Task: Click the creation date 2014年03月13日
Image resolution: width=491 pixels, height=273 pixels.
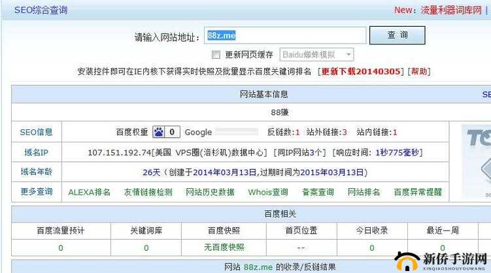Action: [225, 172]
